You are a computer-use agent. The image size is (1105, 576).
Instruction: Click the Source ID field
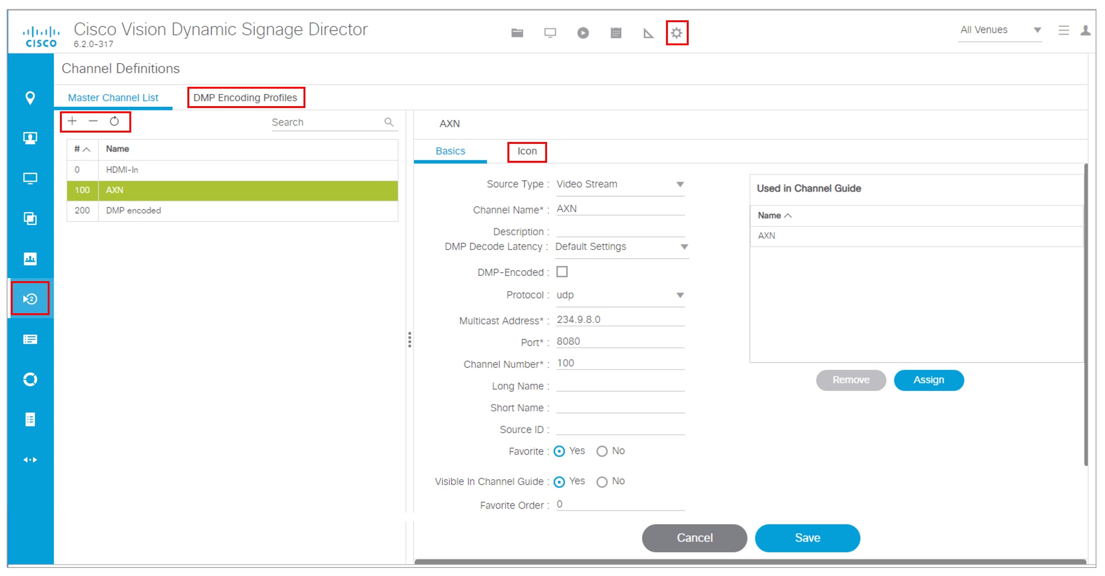tap(620, 428)
